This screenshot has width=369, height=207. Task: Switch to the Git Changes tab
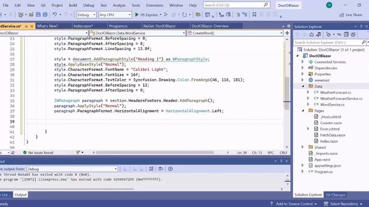pos(336,195)
